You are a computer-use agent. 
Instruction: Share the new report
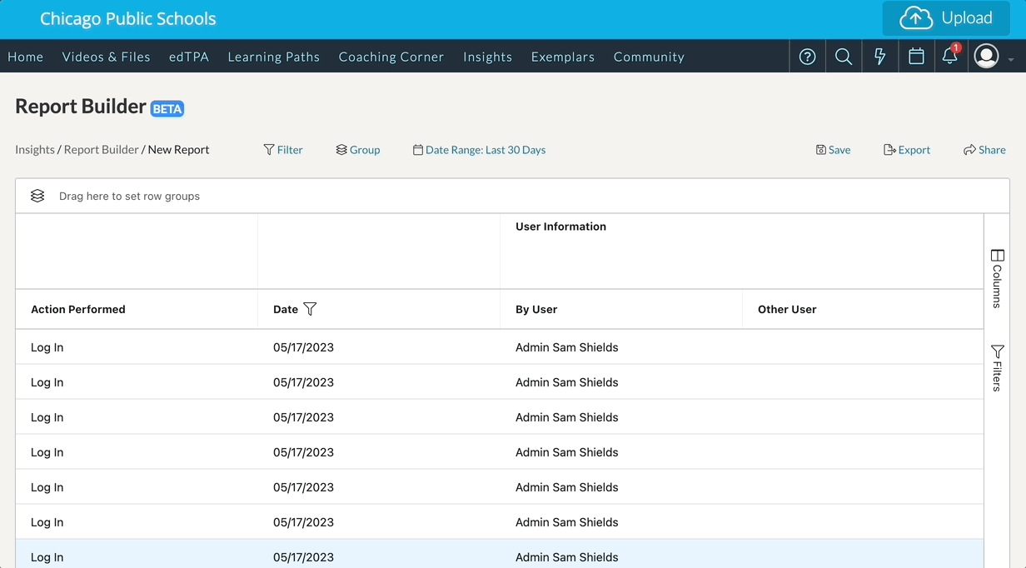click(984, 150)
